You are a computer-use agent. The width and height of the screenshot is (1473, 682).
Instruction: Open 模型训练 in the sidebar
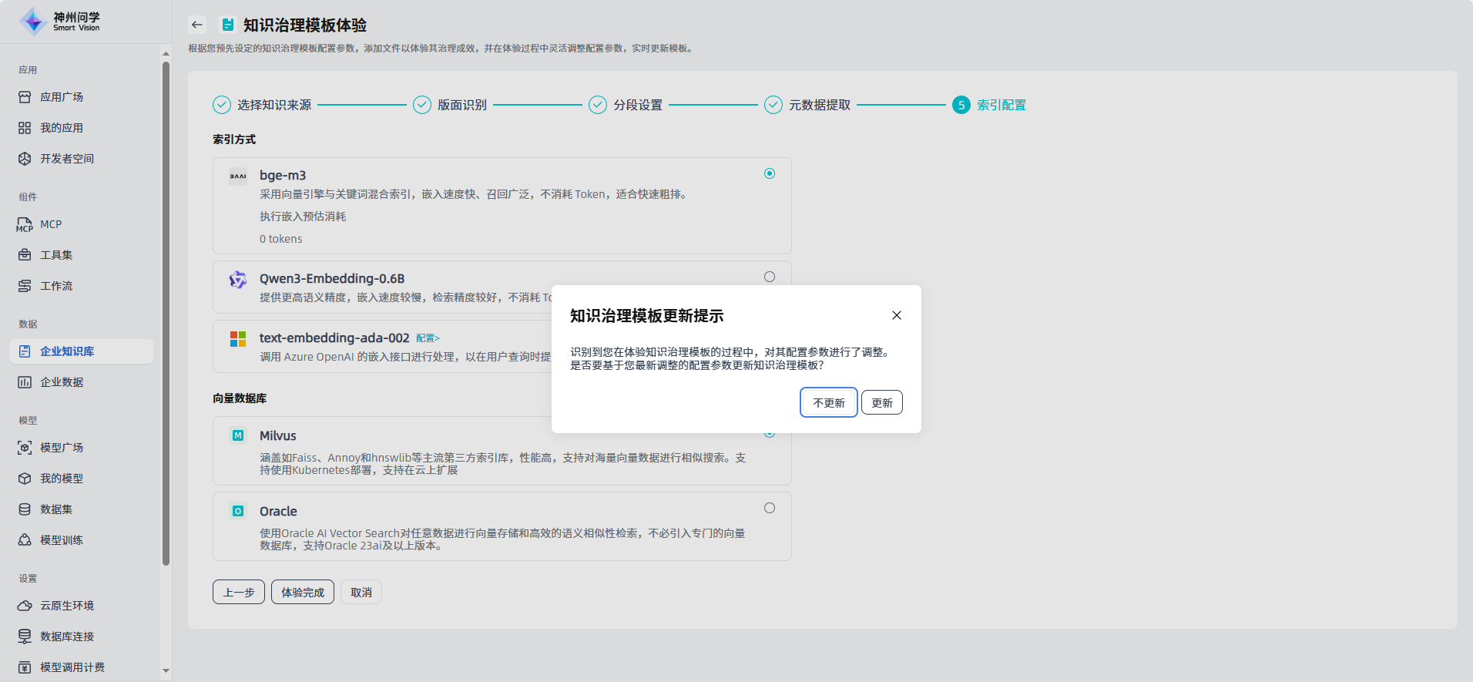click(x=62, y=540)
